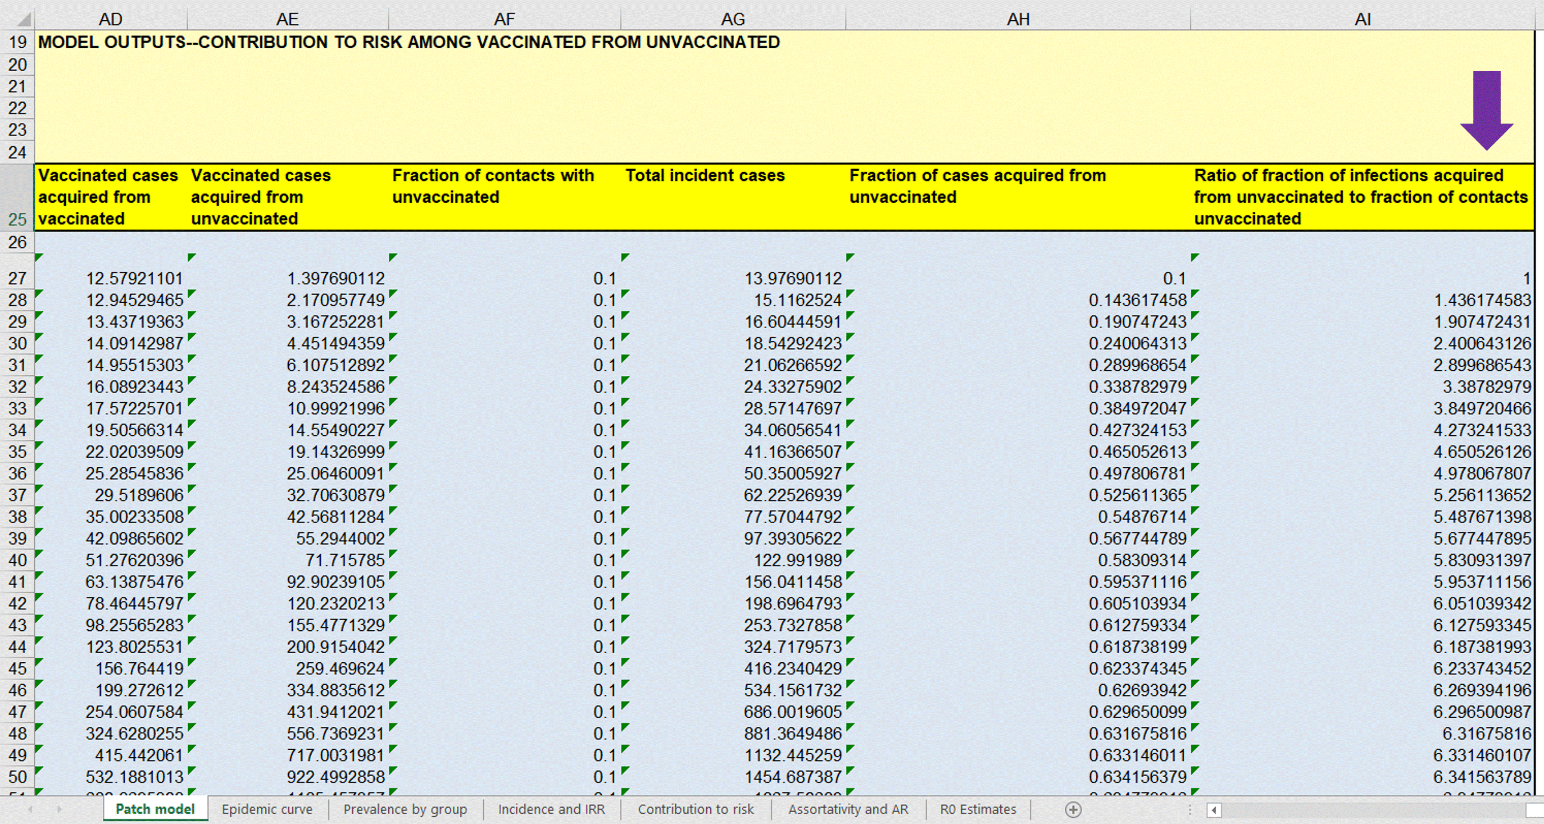
Task: Open the R0 Estimates sheet tab
Action: (x=977, y=810)
